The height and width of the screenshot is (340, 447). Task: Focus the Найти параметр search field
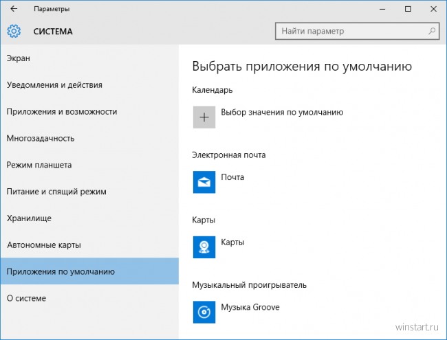[x=351, y=31]
